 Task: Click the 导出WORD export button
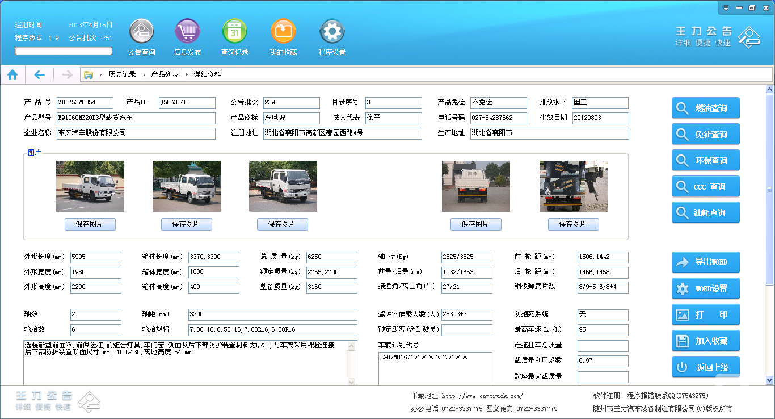705,262
